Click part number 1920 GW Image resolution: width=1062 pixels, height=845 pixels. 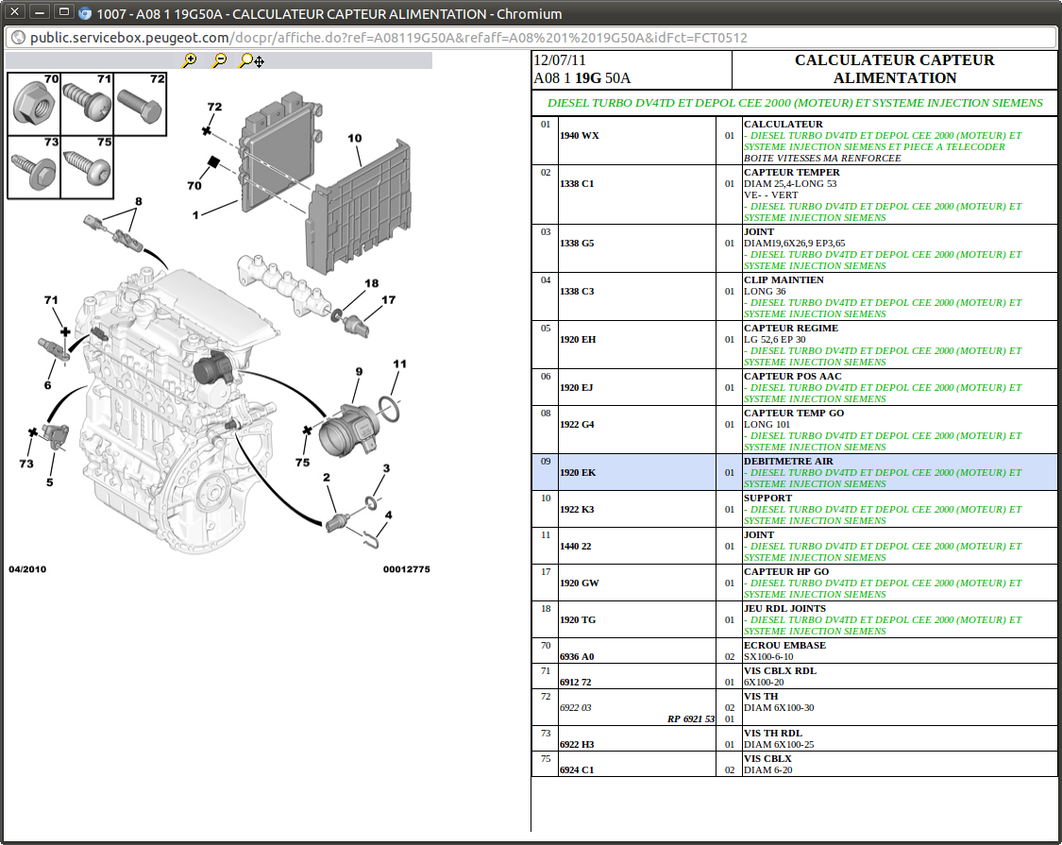579,583
